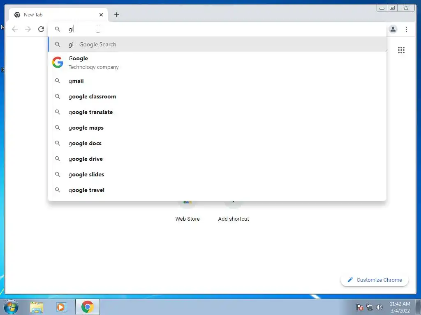Click magnifier icon in address bar

[x=58, y=29]
